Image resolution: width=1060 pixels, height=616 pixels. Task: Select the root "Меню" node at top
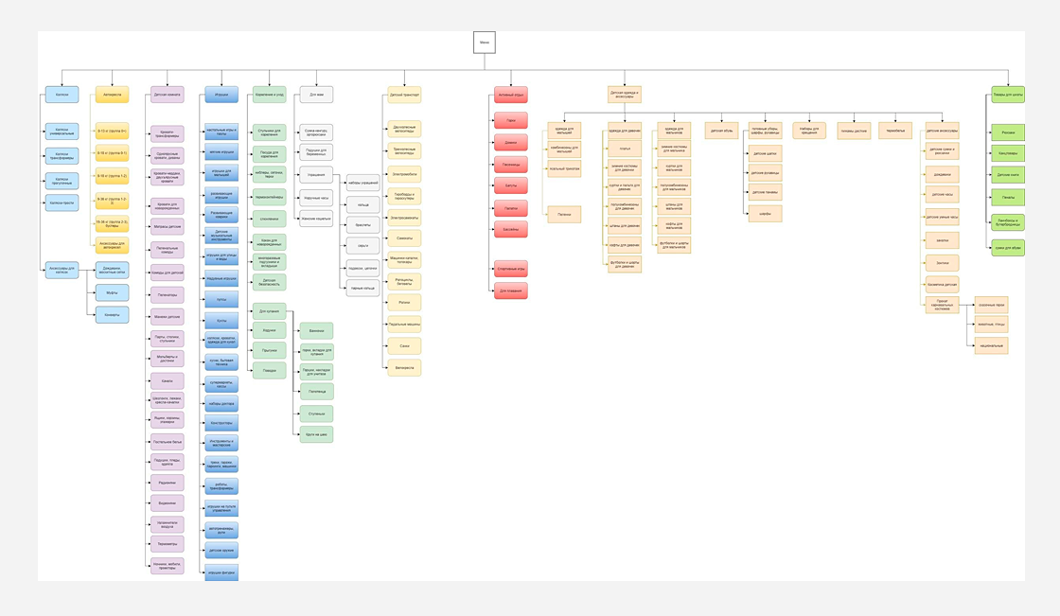point(484,43)
